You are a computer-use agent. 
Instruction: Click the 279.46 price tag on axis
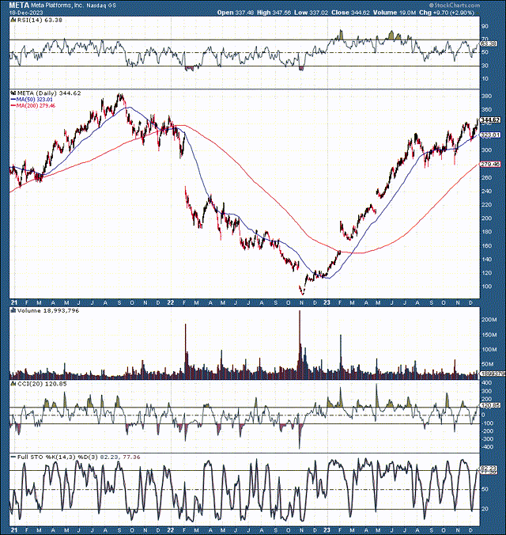[x=490, y=165]
